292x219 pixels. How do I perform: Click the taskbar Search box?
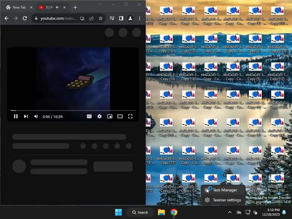[x=140, y=212]
